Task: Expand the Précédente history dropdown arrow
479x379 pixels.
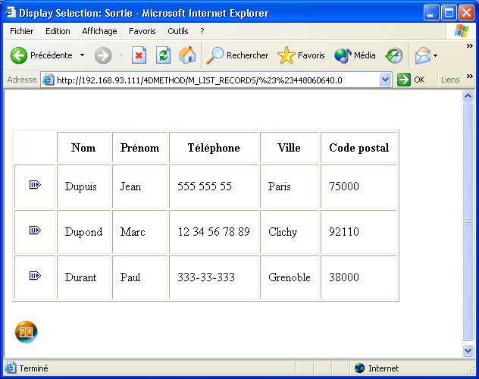Action: point(82,55)
